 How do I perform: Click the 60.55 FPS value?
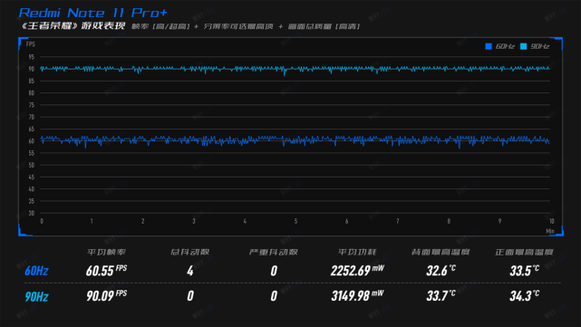[106, 270]
